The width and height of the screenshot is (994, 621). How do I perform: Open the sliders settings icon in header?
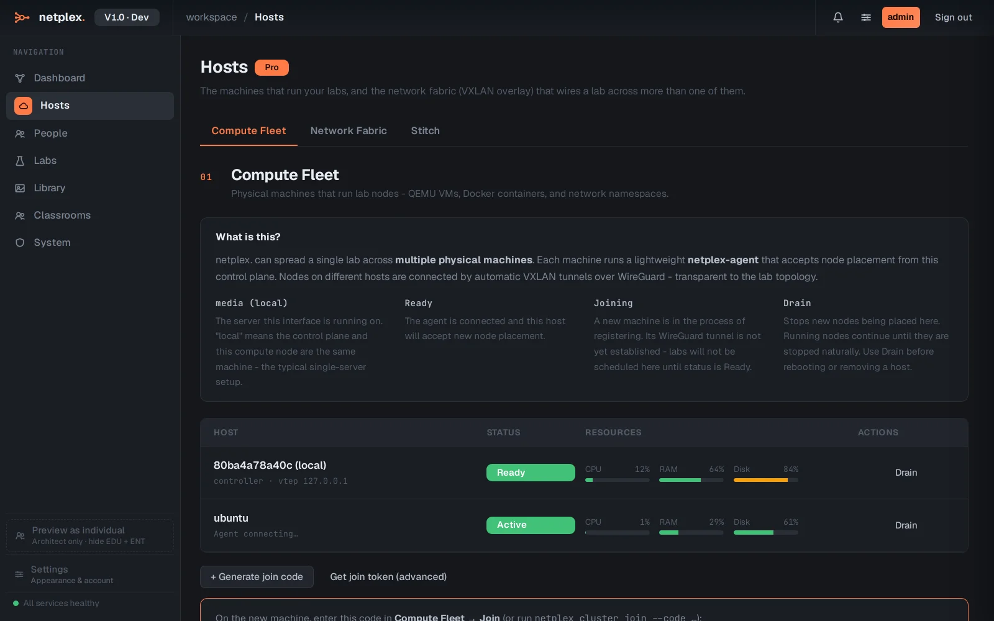(x=865, y=17)
